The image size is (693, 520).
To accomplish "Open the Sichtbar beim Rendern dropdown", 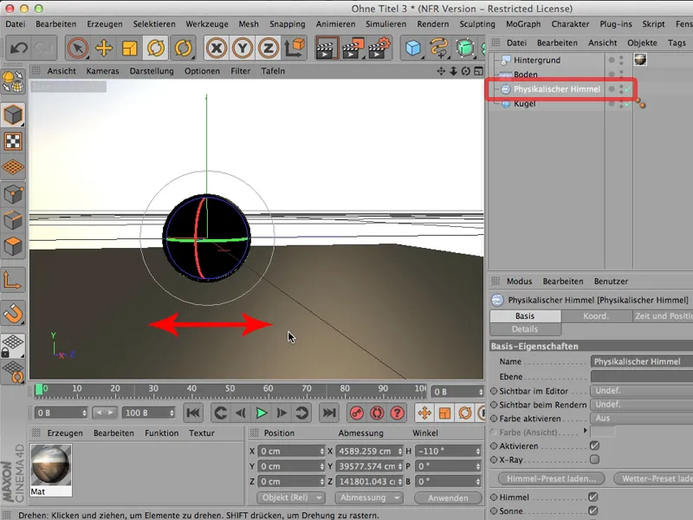I will click(641, 405).
